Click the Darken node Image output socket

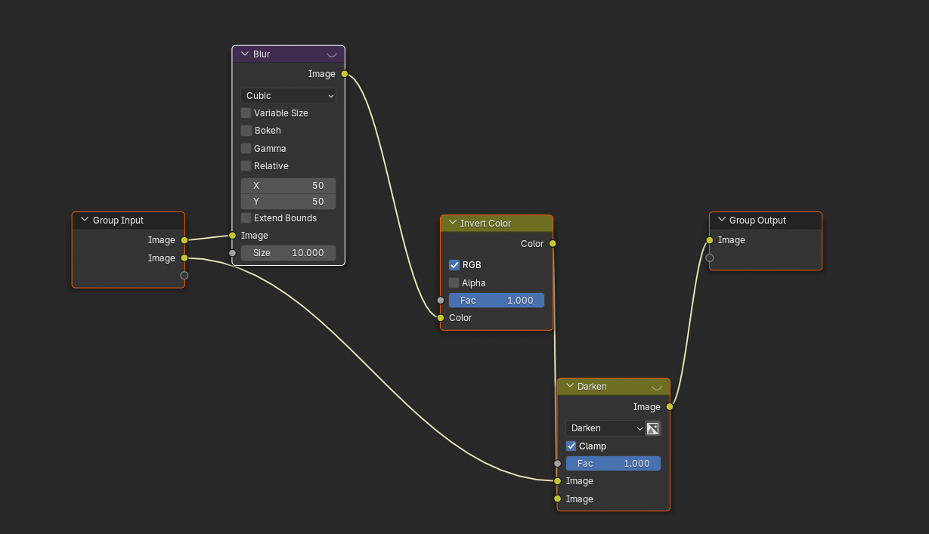pyautogui.click(x=670, y=407)
